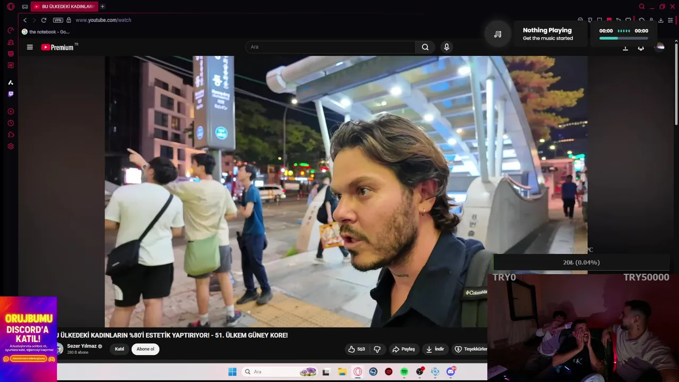The width and height of the screenshot is (679, 382).
Task: Open Twitch in the Opera sidebar
Action: click(x=11, y=94)
